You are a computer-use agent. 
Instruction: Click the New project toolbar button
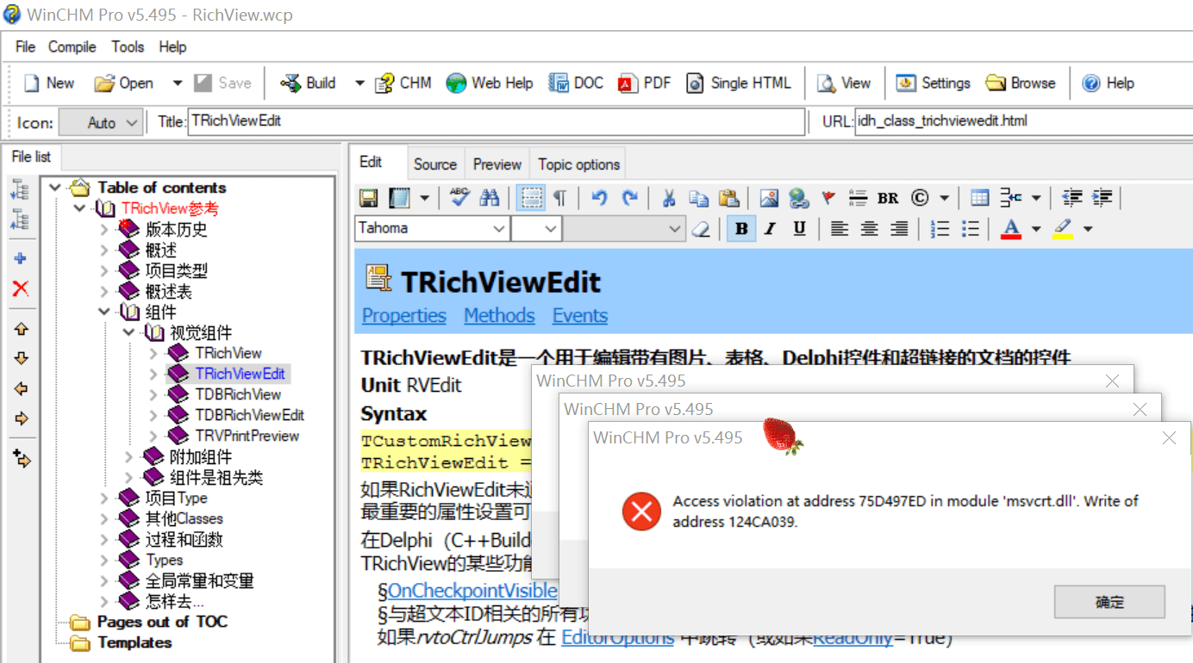pos(49,83)
